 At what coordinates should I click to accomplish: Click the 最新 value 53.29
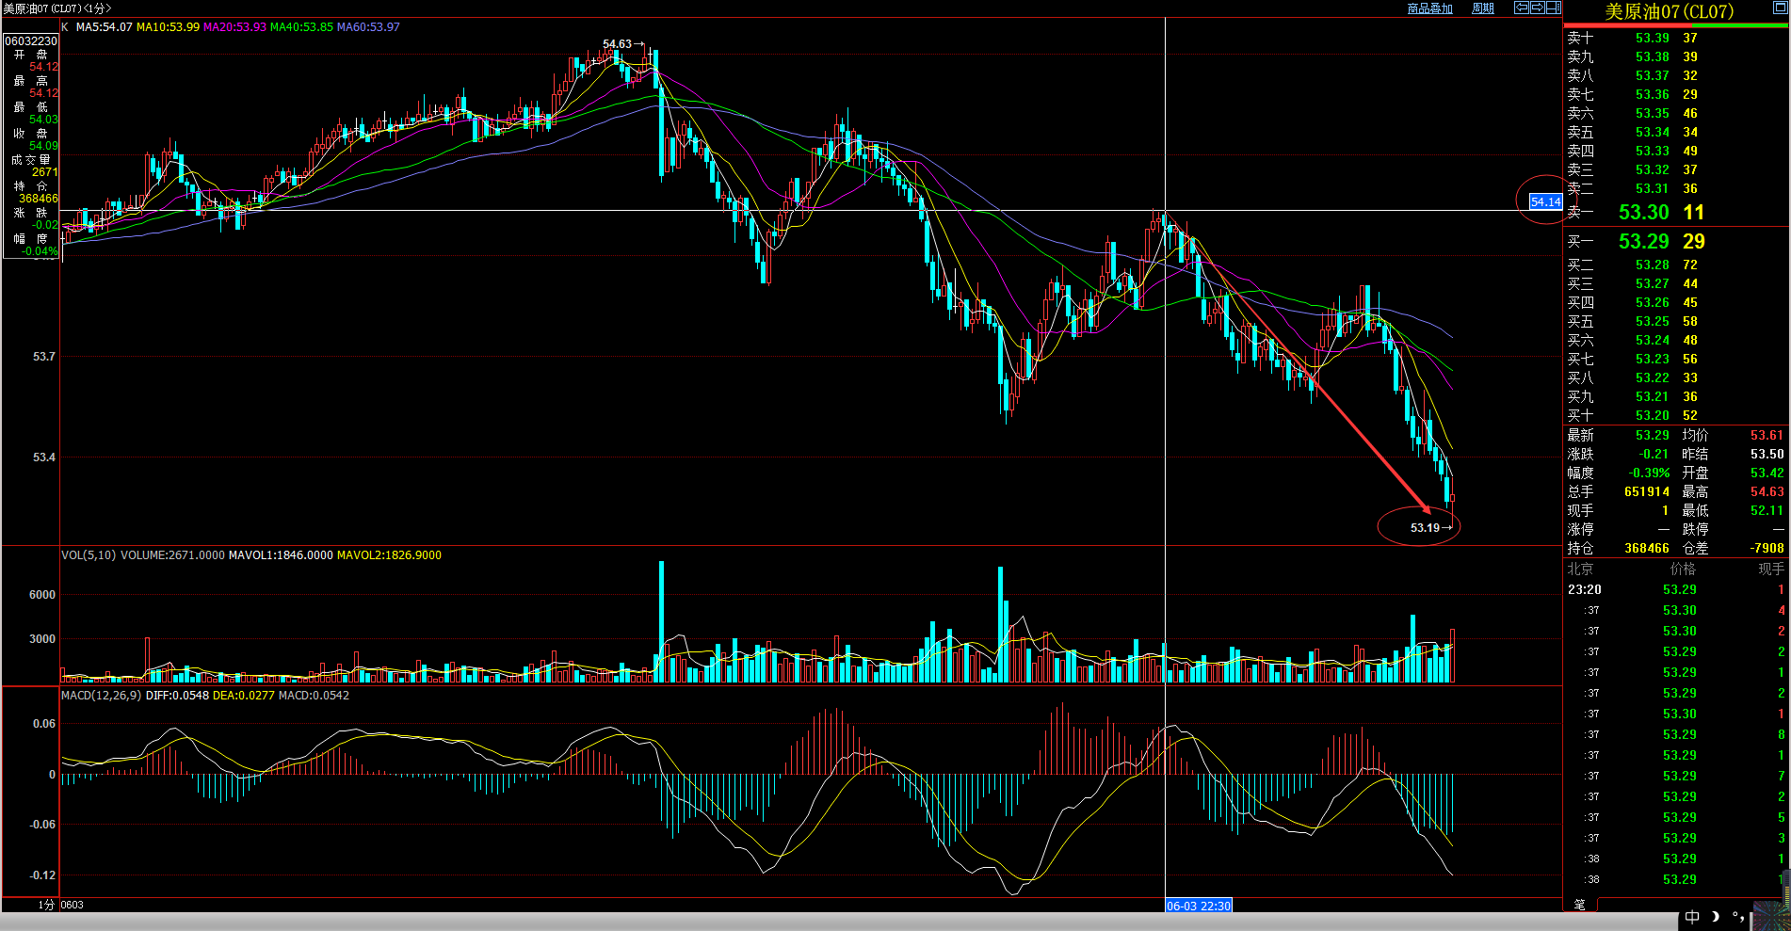(x=1652, y=436)
